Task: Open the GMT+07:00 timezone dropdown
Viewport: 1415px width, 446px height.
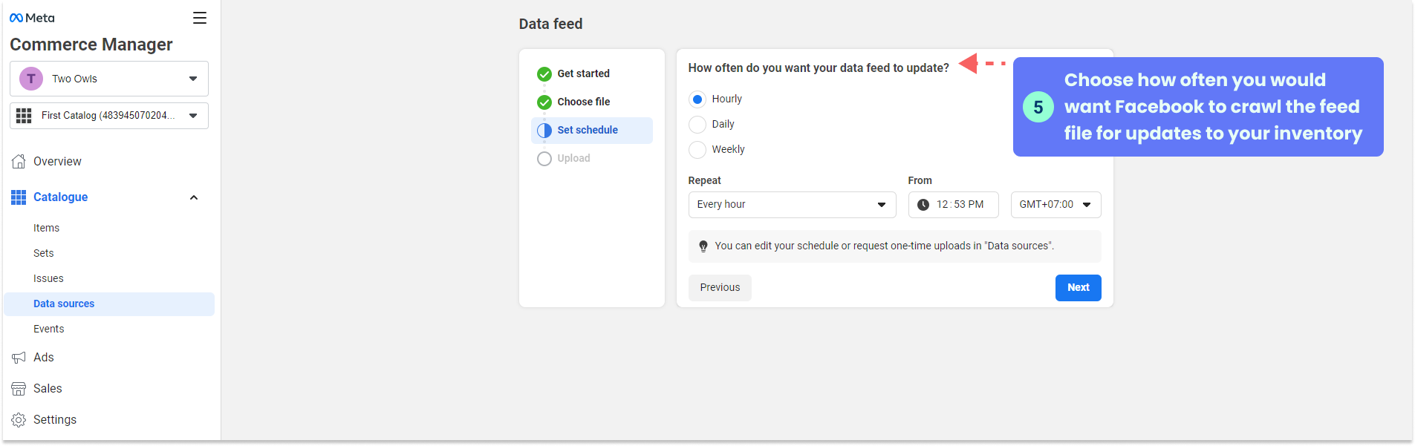Action: click(x=1056, y=205)
